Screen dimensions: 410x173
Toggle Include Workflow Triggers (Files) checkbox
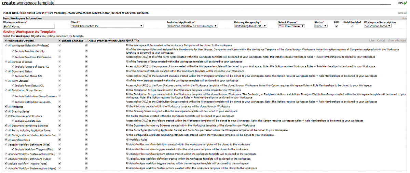[x=13, y=149]
